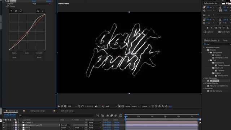
Task: Click the Smooth button under curves
Action: [39, 53]
